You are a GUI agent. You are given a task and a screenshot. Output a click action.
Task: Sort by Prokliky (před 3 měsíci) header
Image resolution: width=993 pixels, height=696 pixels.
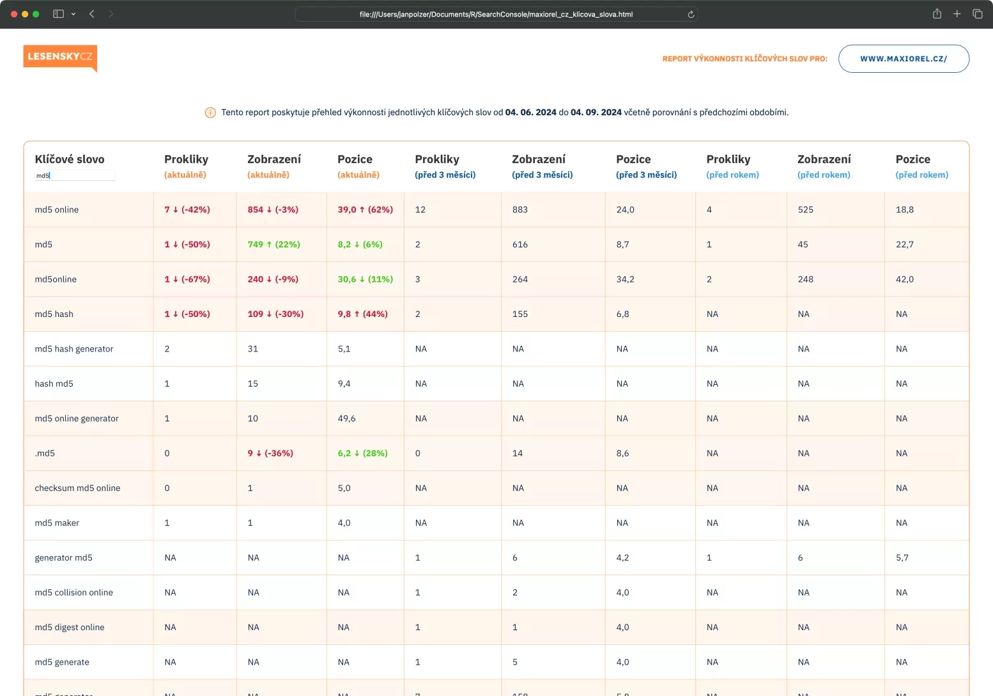[445, 166]
